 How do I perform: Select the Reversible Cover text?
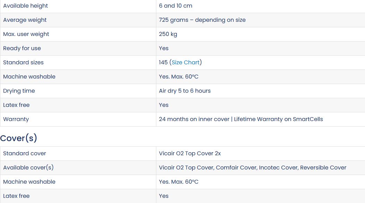pyautogui.click(x=323, y=168)
